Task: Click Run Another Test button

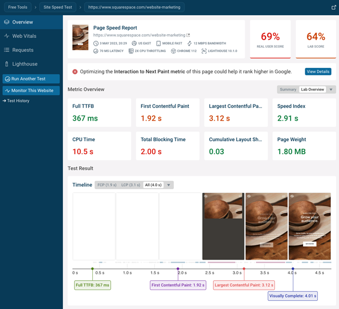Action: tap(31, 79)
